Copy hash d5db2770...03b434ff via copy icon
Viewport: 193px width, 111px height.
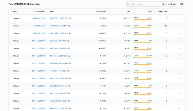pyautogui.click(x=69, y=26)
